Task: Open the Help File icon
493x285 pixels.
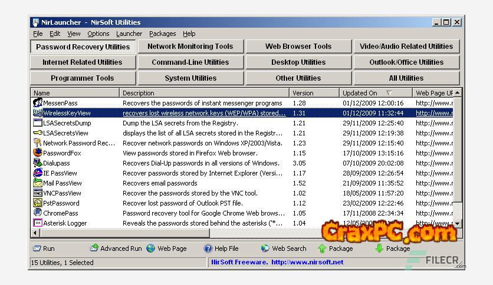Action: (208, 248)
